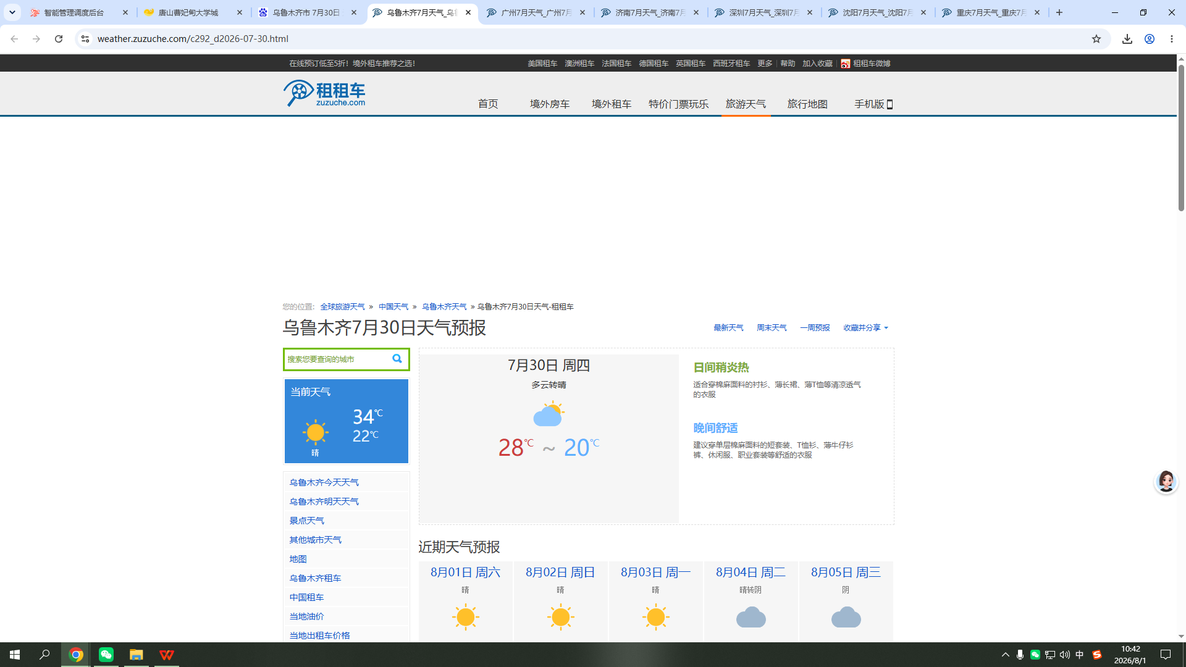Switch to the 唐山曹妃甸大学城 tab

[194, 12]
